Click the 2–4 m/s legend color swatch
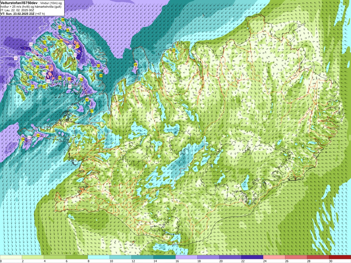 tap(33, 257)
